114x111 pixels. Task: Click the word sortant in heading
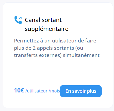pos(52,20)
